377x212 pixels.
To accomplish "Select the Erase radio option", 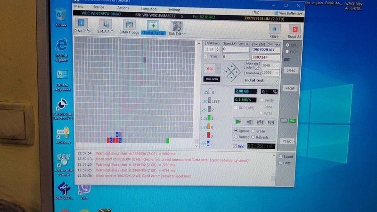I will coord(254,130).
